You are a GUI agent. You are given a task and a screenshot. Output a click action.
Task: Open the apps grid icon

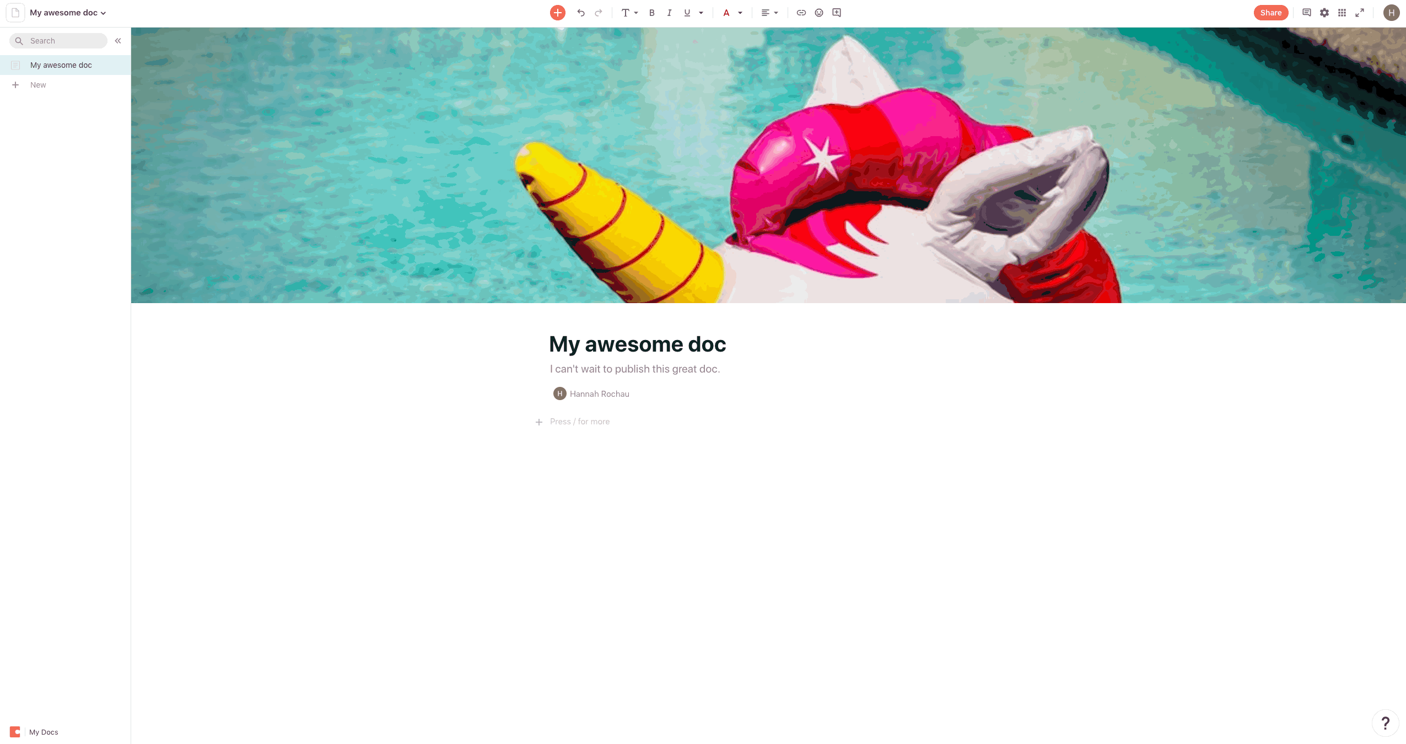pyautogui.click(x=1342, y=13)
